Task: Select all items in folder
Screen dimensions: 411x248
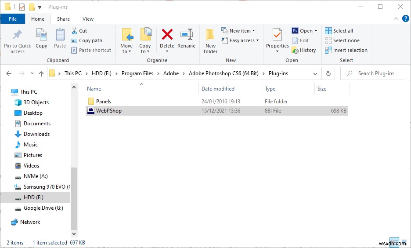Action: pyautogui.click(x=339, y=31)
